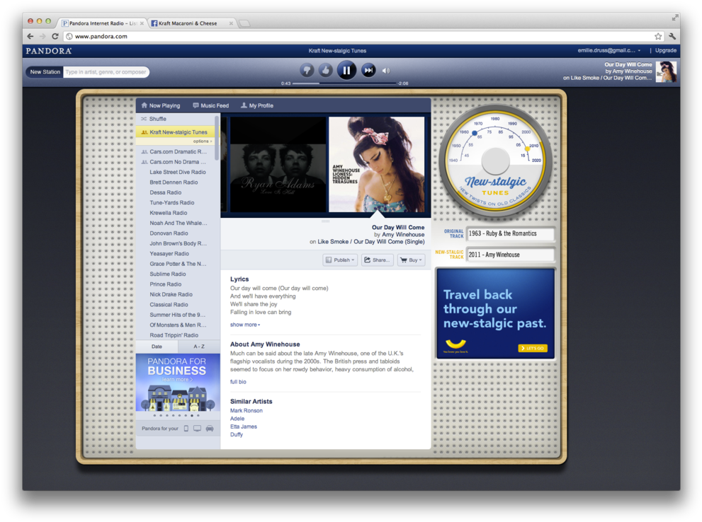702x522 pixels.
Task: Click the Pandora logo
Action: 48,50
